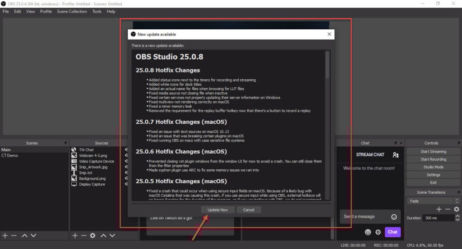Open the View menu
This screenshot has height=249, width=462.
coord(30,11)
